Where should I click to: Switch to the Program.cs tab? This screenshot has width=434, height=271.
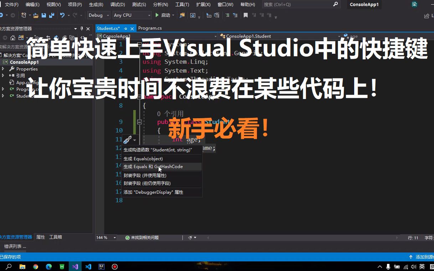point(150,28)
